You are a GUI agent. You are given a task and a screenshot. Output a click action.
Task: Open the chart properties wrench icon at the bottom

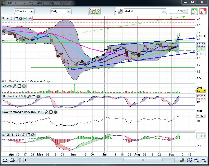pyautogui.click(x=182, y=160)
